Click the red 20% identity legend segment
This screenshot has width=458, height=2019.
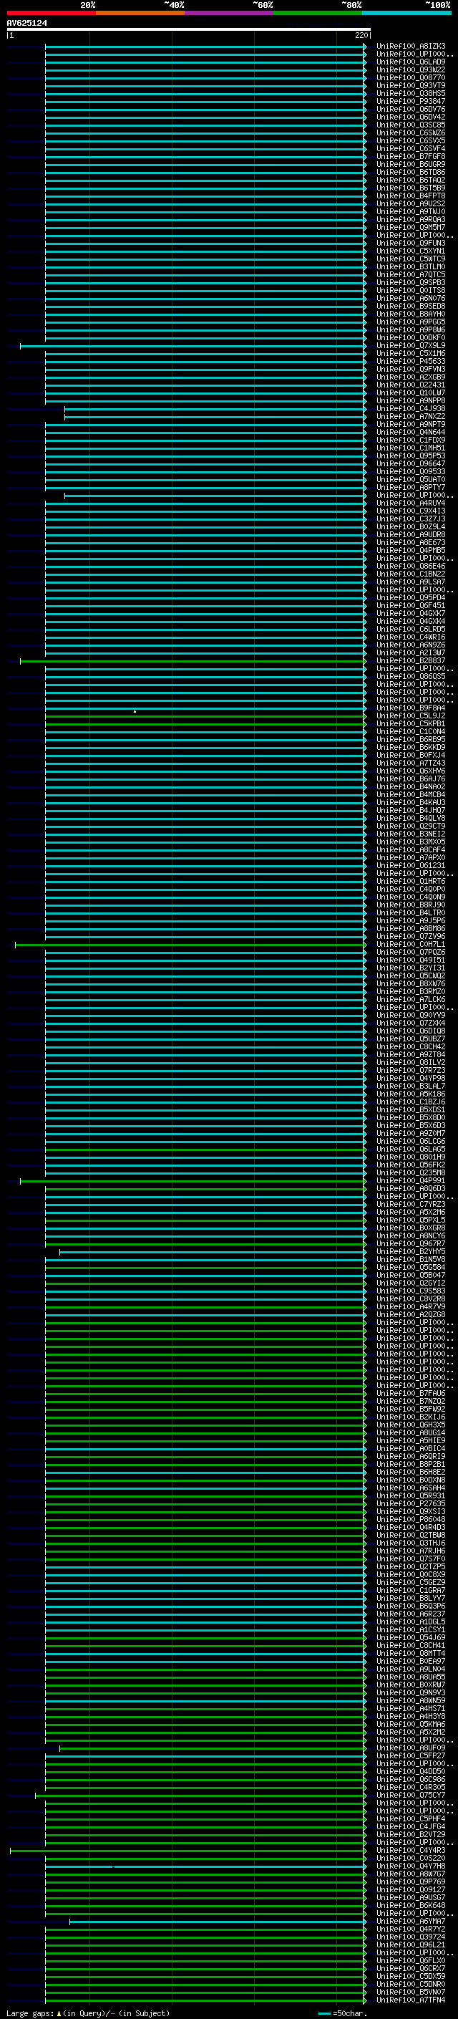[51, 13]
